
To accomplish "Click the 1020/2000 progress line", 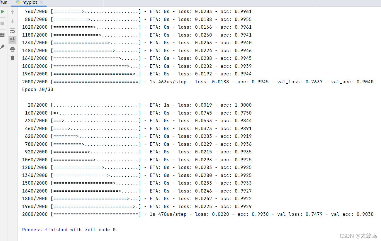I will coord(137,27).
